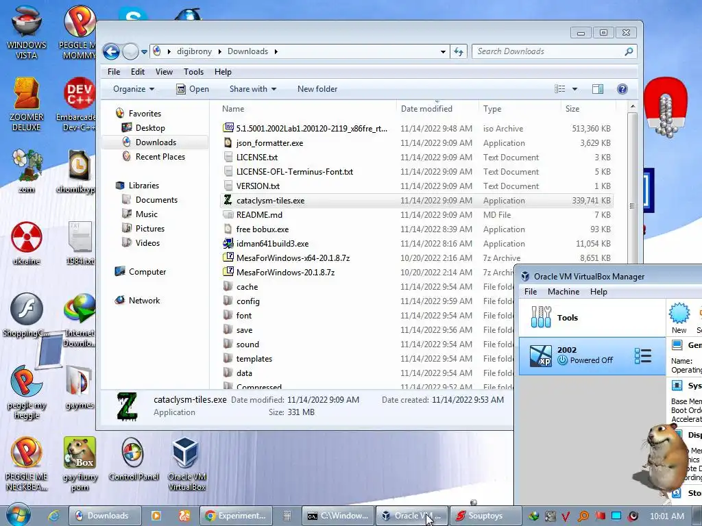
Task: Sort by Size column header
Action: (x=588, y=109)
